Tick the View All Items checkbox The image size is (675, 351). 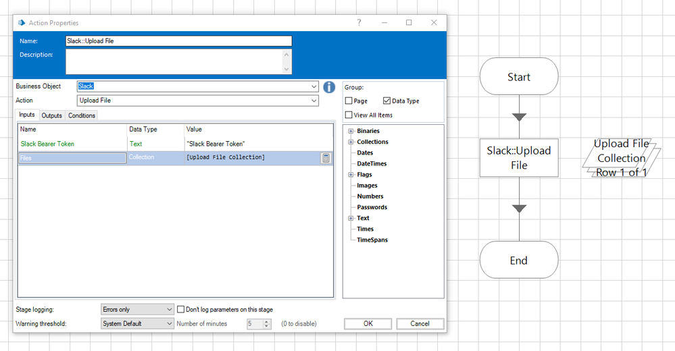coord(349,115)
